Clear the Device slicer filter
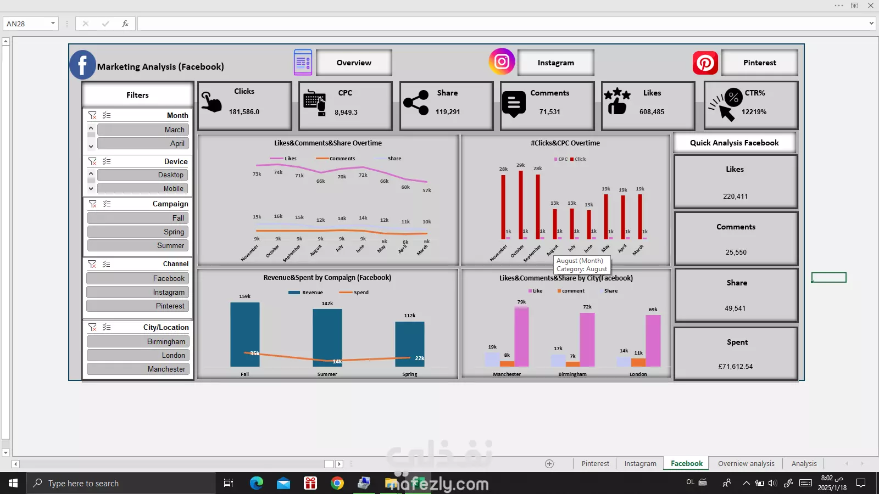The image size is (879, 494). coord(92,161)
